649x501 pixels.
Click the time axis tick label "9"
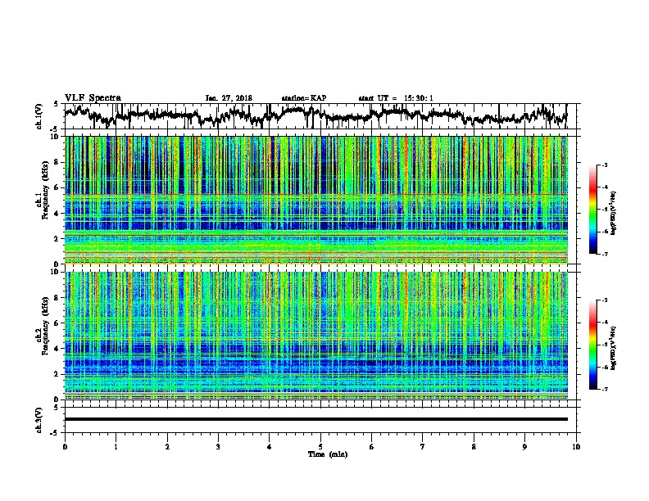pos(524,446)
